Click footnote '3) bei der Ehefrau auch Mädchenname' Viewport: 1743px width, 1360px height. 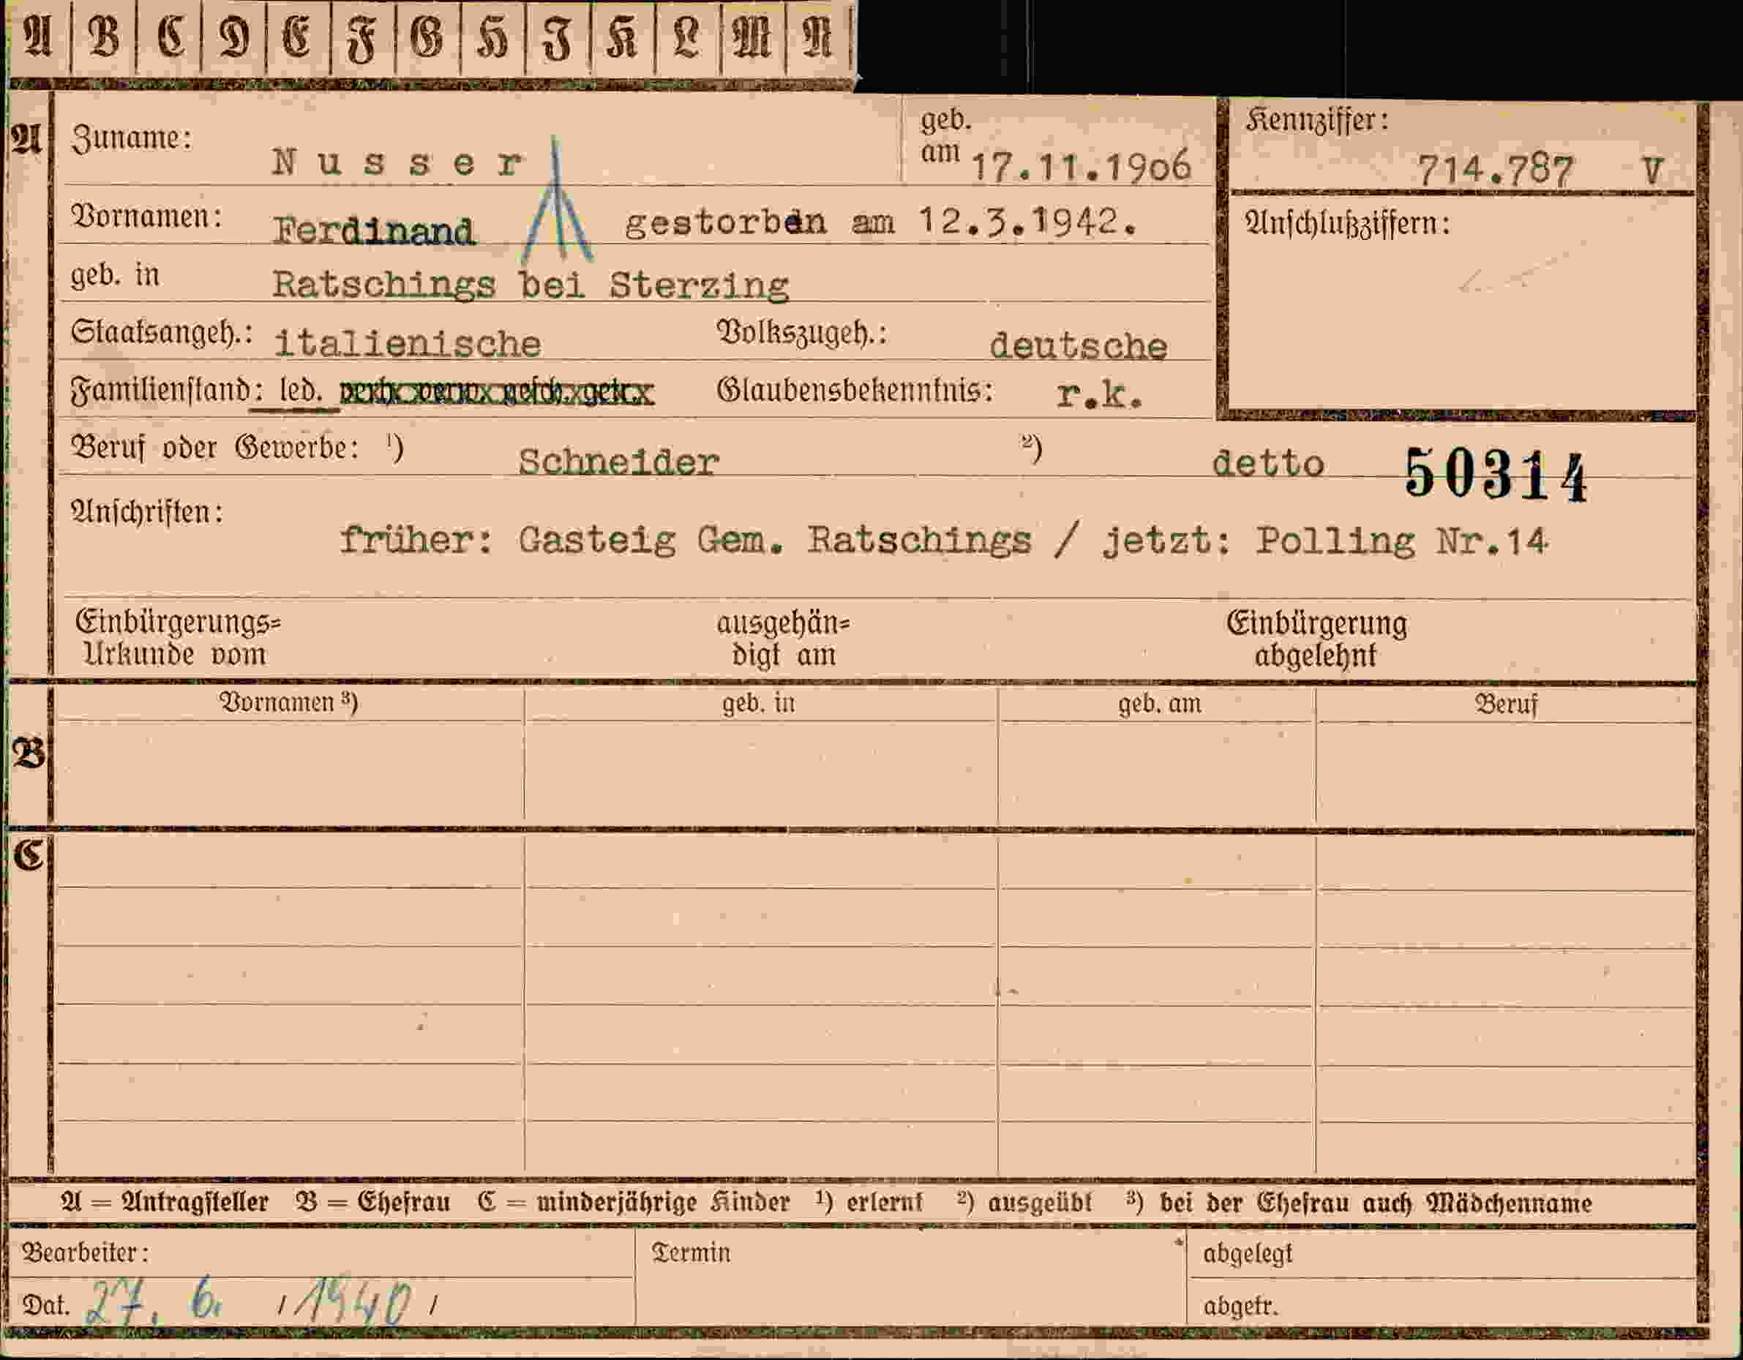1359,1203
